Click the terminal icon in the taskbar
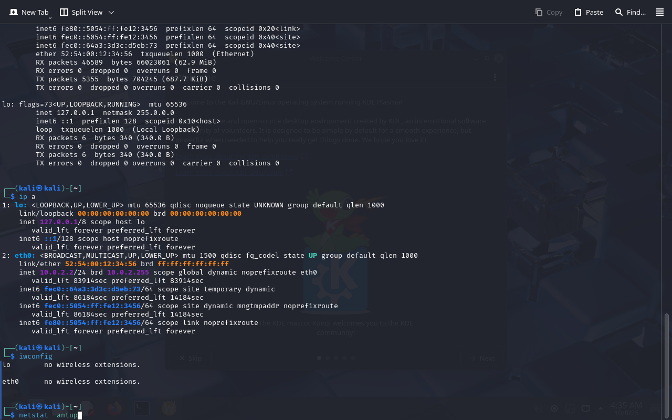The height and width of the screenshot is (420, 672). (x=141, y=407)
